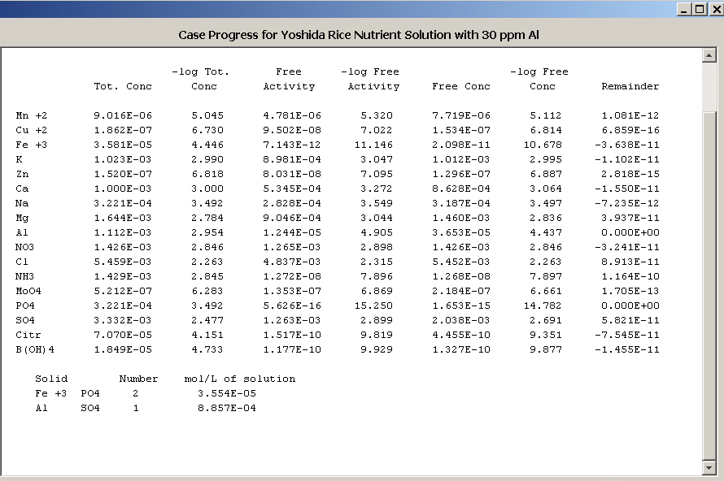The image size is (724, 481).
Task: Click NH3 remainder value 1.164E-10
Action: click(x=630, y=277)
